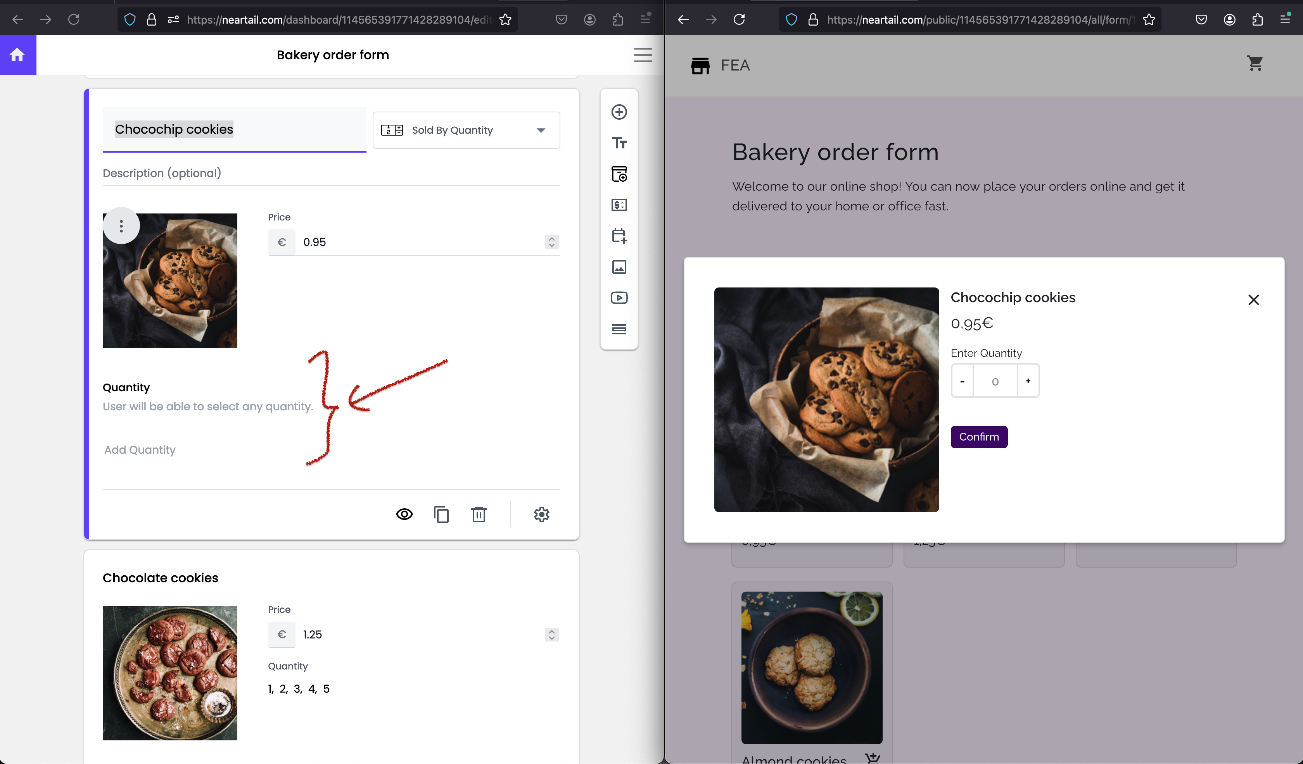
Task: Adjust Chocochip cookies price stepper arrows
Action: 552,242
